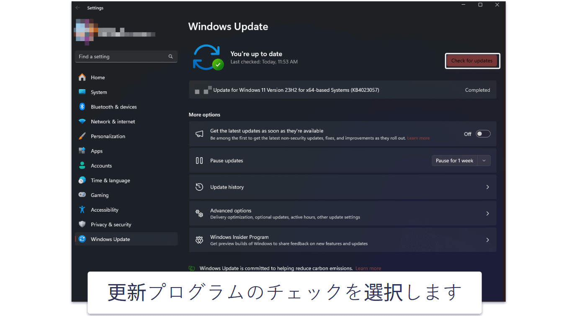Click the Accessibility figure icon
569x316 pixels.
(x=82, y=210)
